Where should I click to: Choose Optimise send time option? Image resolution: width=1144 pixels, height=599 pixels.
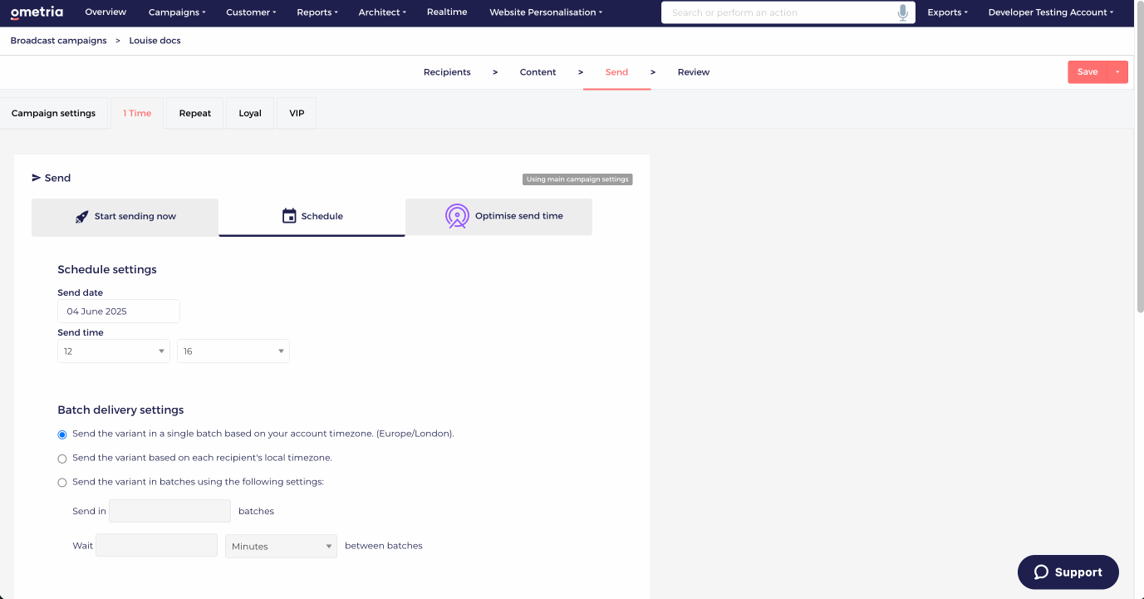(x=498, y=217)
